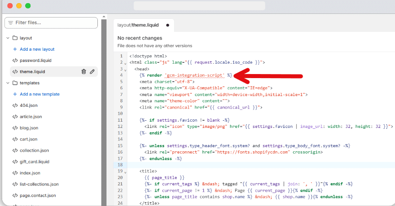Delete theme.liquid using the trash icon
The height and width of the screenshot is (206, 395).
tap(84, 71)
